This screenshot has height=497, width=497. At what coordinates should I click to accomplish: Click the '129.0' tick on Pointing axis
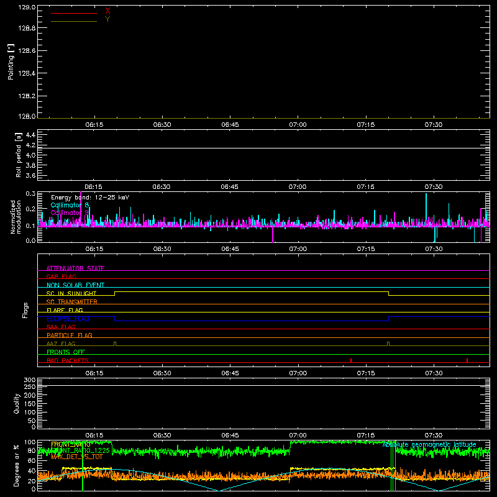pyautogui.click(x=27, y=7)
